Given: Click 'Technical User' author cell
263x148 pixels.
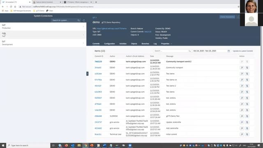Looking at the screenshot, I should coord(115,134).
